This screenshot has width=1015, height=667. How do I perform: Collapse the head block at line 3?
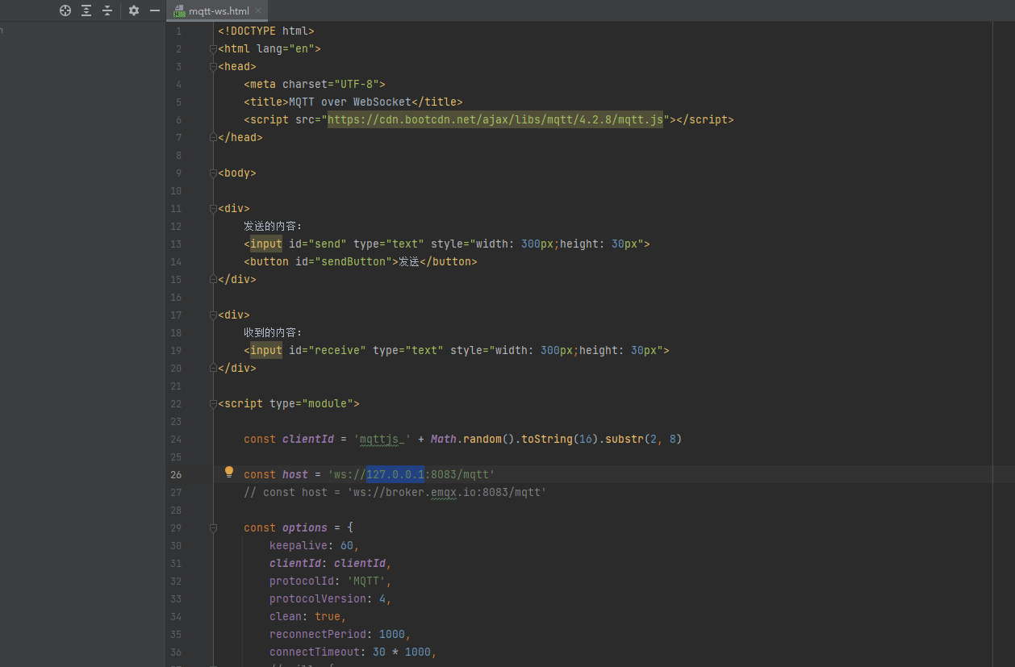213,67
